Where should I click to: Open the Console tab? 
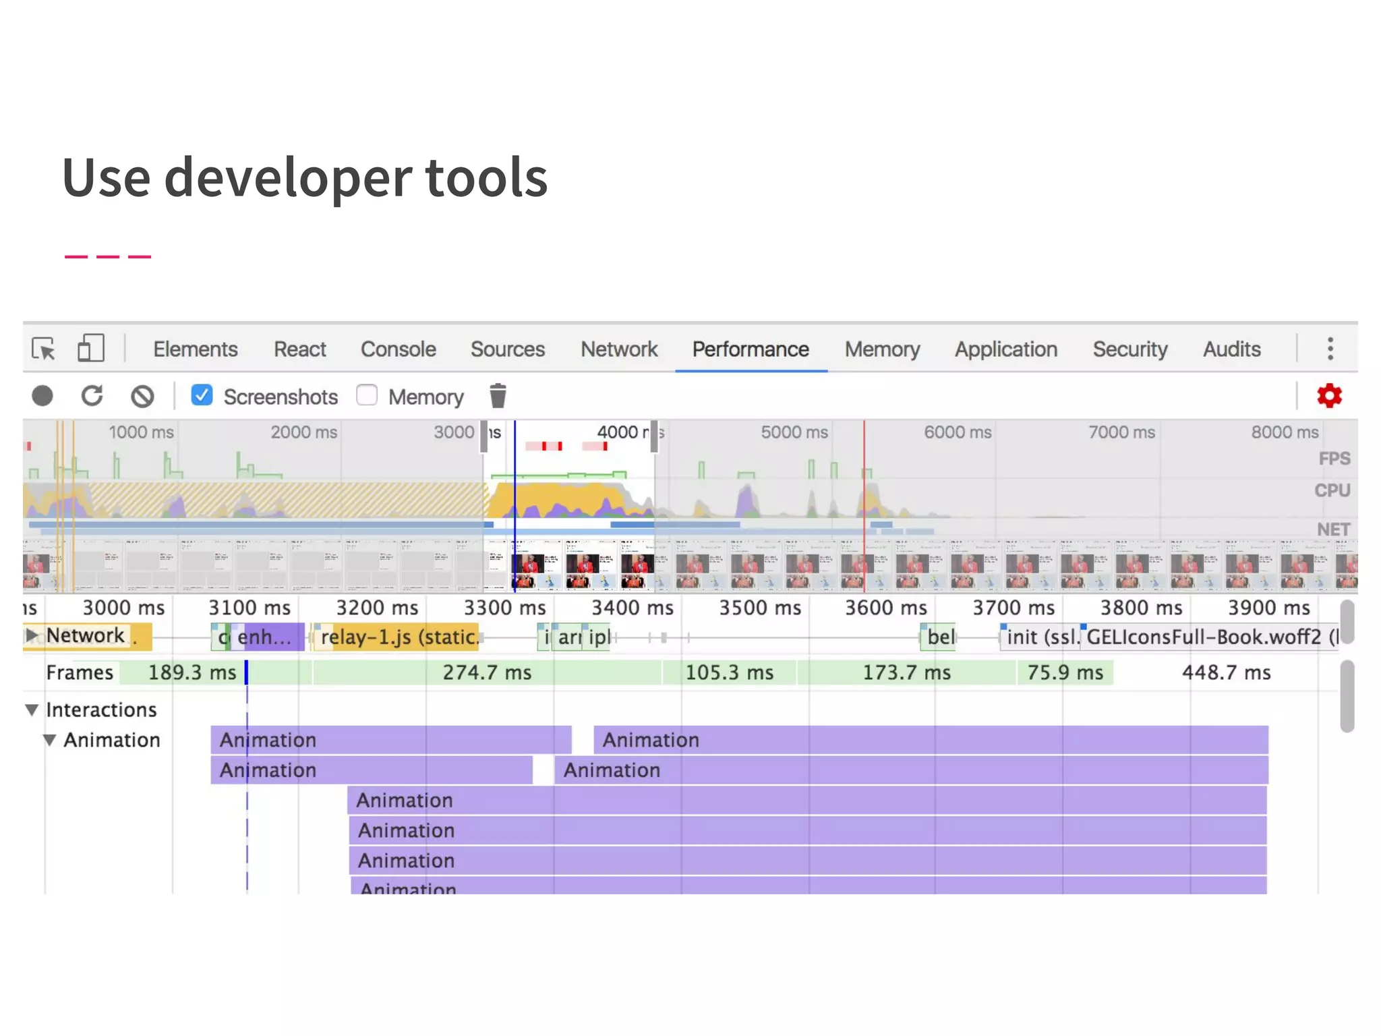tap(398, 349)
